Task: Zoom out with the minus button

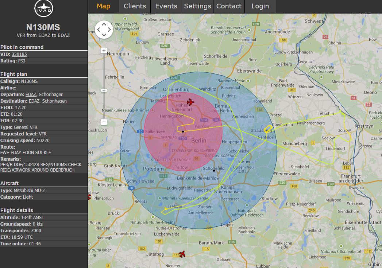Action: (104, 122)
